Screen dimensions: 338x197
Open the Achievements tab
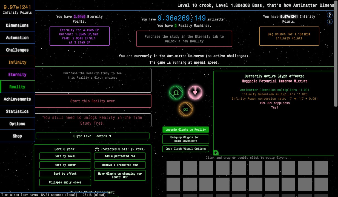pos(17,99)
